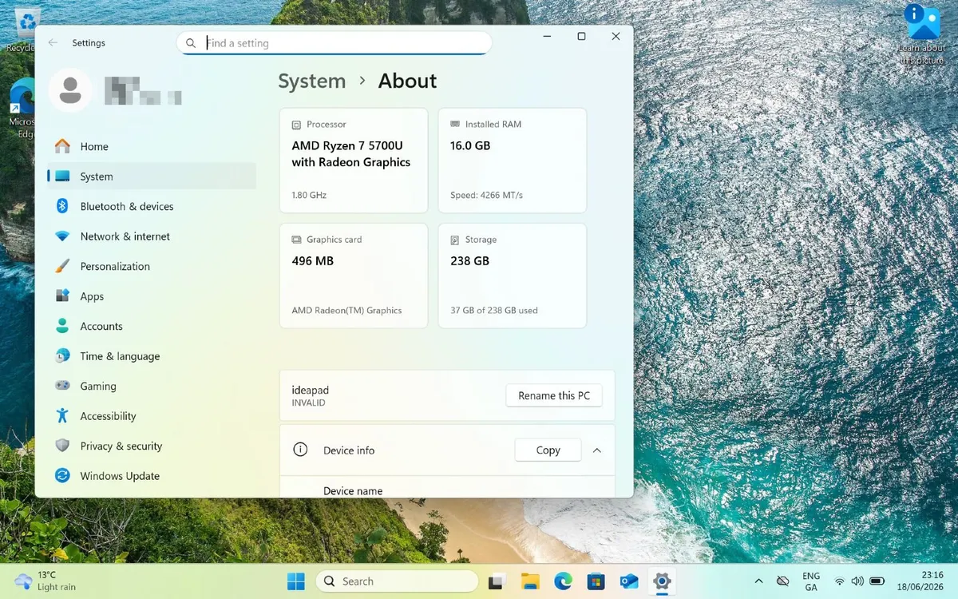Launch Microsoft Edge from the taskbar
958x599 pixels.
(x=564, y=581)
